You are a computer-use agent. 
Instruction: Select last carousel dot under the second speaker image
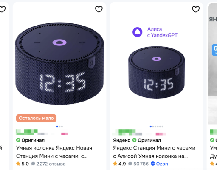tap(163, 127)
